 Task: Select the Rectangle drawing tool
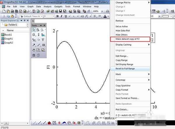pos(43,45)
